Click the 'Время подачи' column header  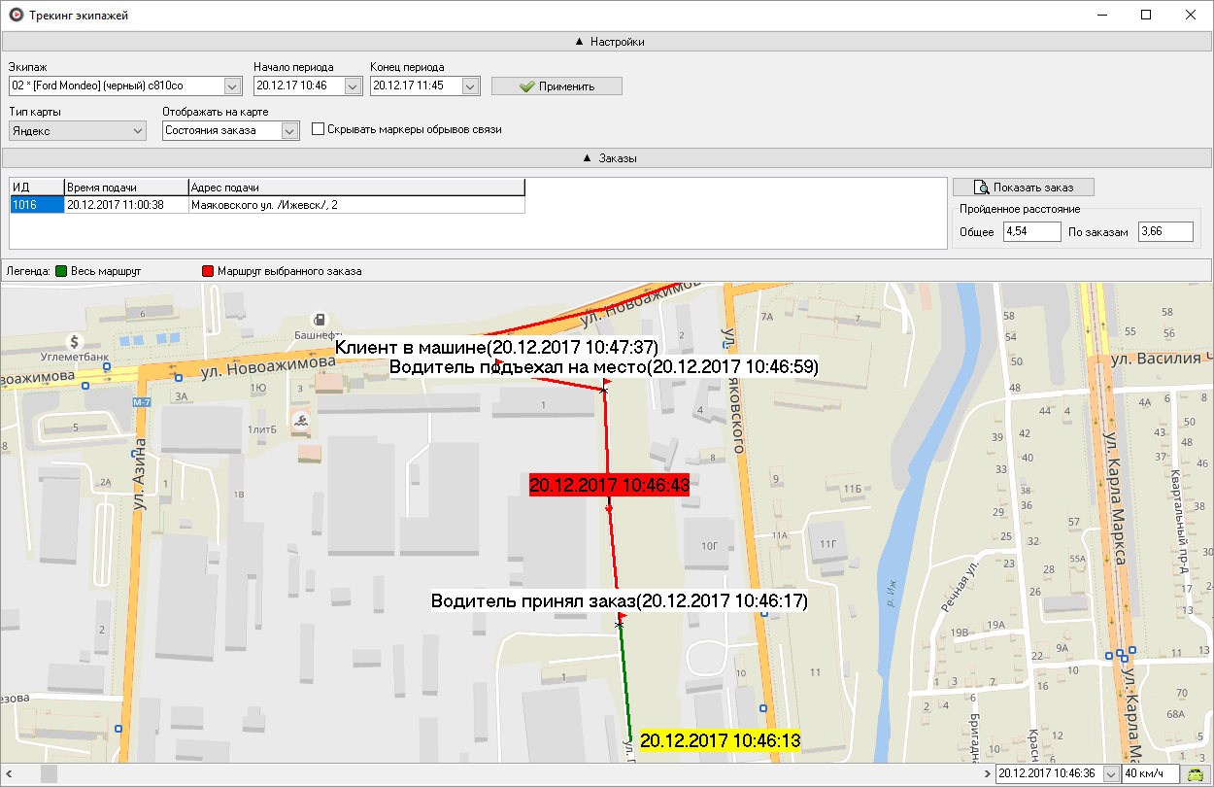pyautogui.click(x=126, y=188)
